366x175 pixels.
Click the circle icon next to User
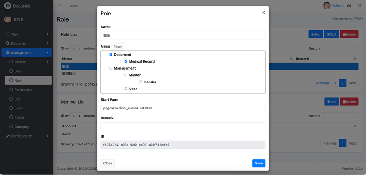[x=11, y=71]
